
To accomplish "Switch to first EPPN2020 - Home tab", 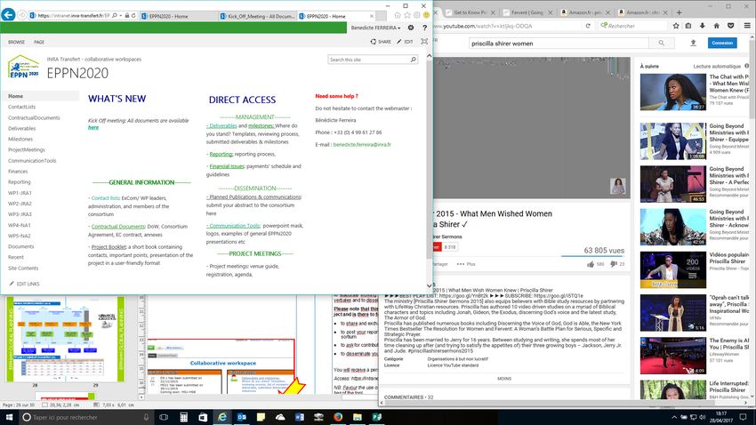I will [x=179, y=16].
